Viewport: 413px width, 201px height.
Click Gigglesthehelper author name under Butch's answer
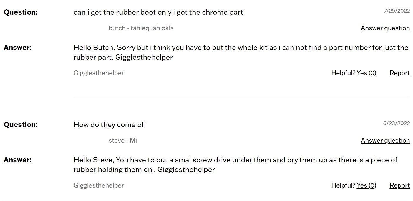tap(99, 73)
